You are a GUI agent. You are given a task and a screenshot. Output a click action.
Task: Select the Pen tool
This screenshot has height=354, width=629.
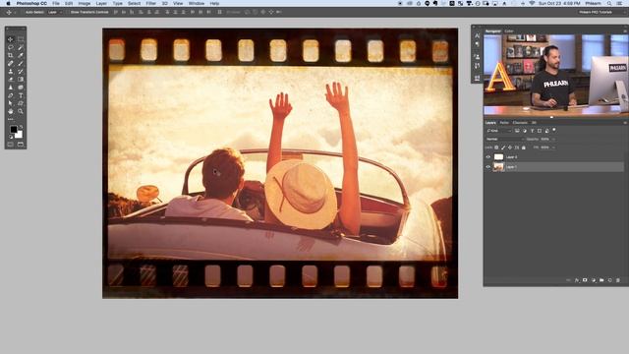click(11, 95)
